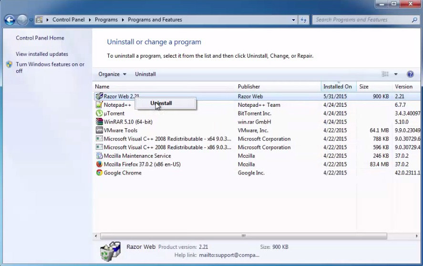Click the WinRAR program icon

pos(99,122)
